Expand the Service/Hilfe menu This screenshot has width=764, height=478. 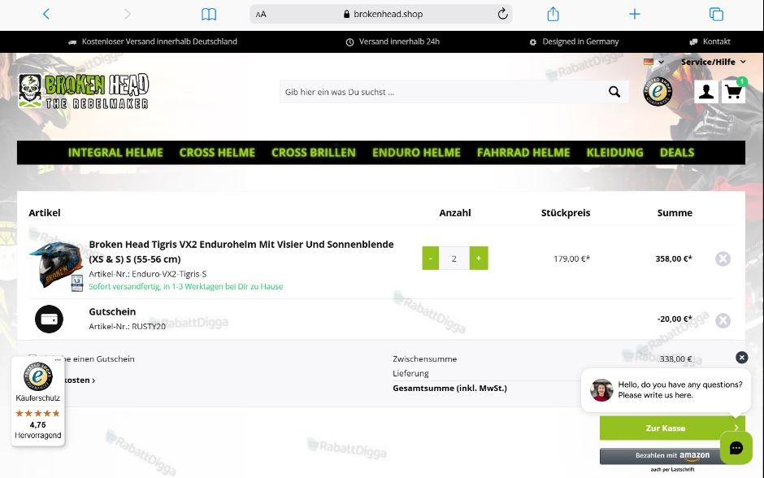click(714, 62)
